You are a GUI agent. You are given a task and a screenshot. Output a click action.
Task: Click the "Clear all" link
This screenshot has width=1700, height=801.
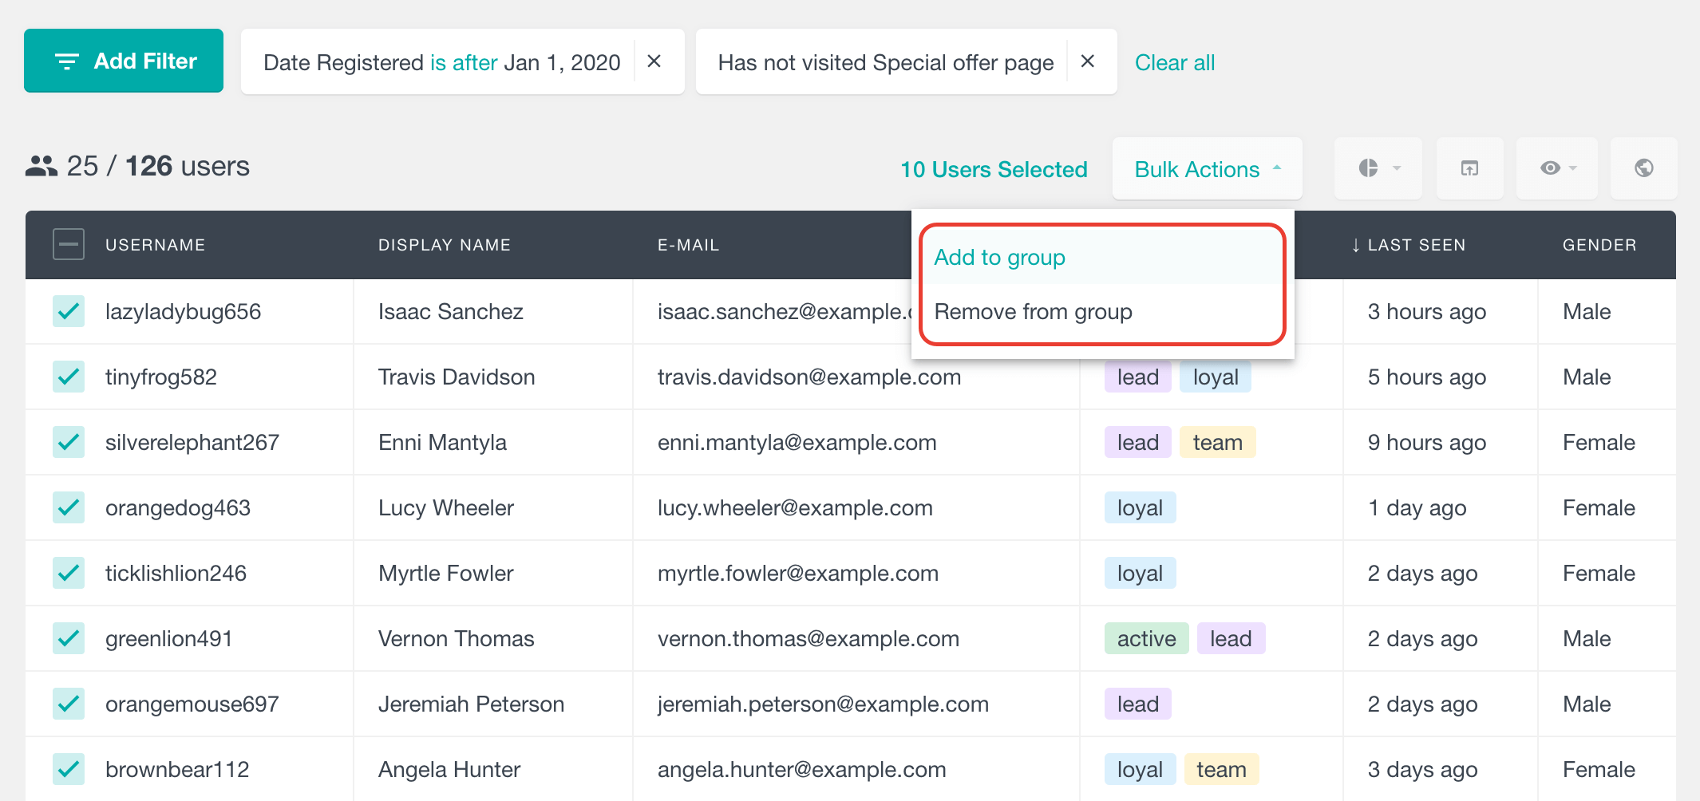[1175, 62]
